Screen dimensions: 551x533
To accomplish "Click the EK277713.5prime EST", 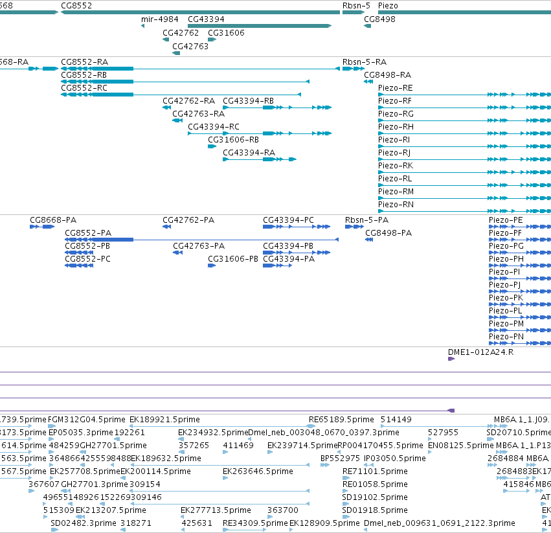I will pyautogui.click(x=216, y=510).
